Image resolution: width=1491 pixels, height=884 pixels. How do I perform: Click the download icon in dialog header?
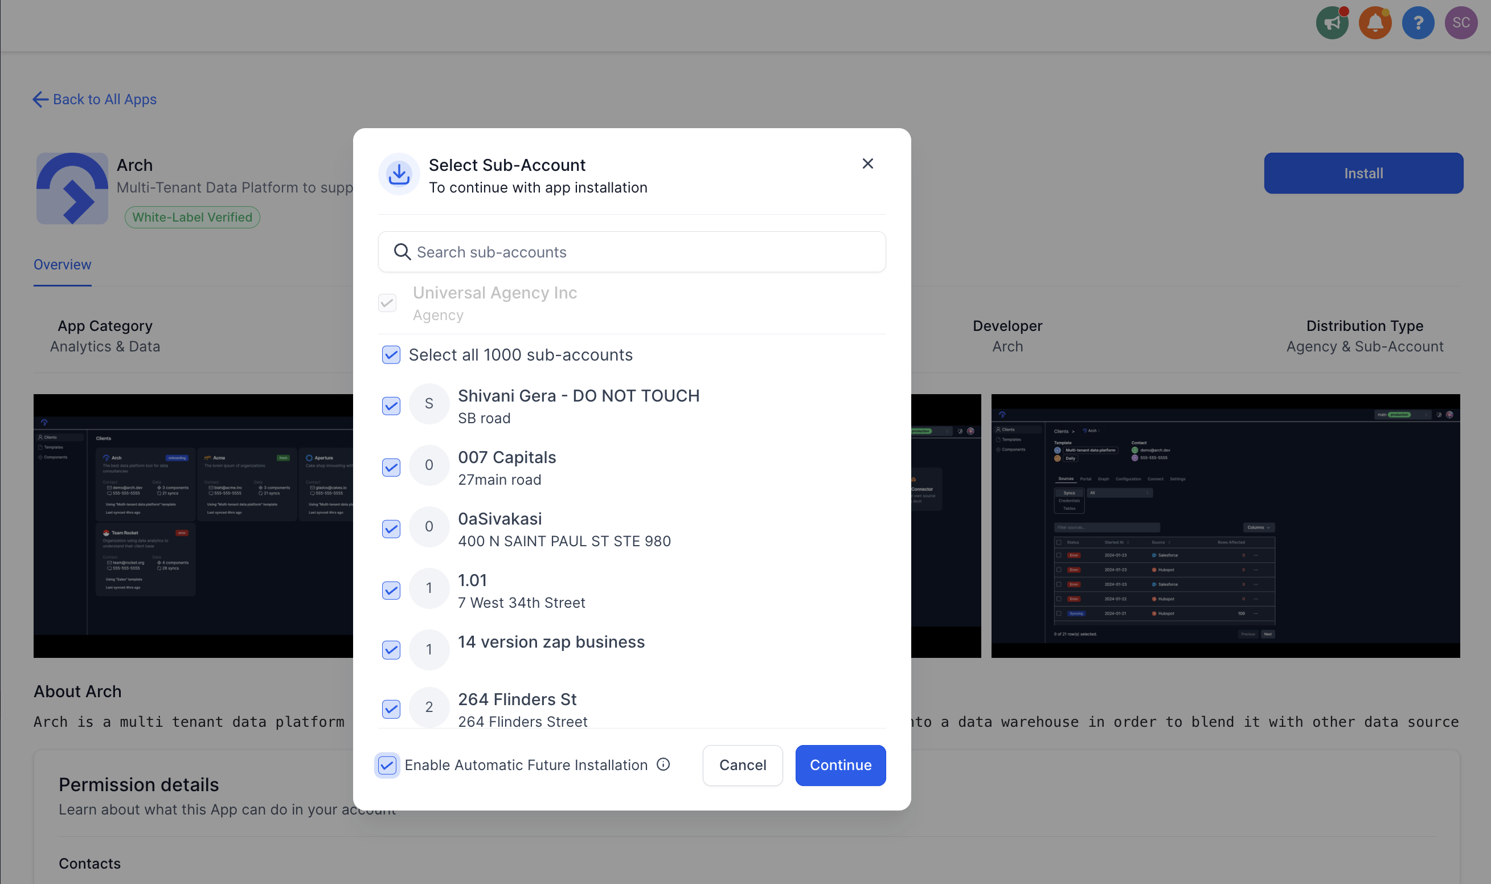pyautogui.click(x=399, y=174)
